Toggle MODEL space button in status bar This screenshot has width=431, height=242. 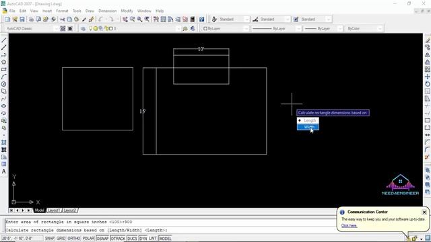click(165, 239)
